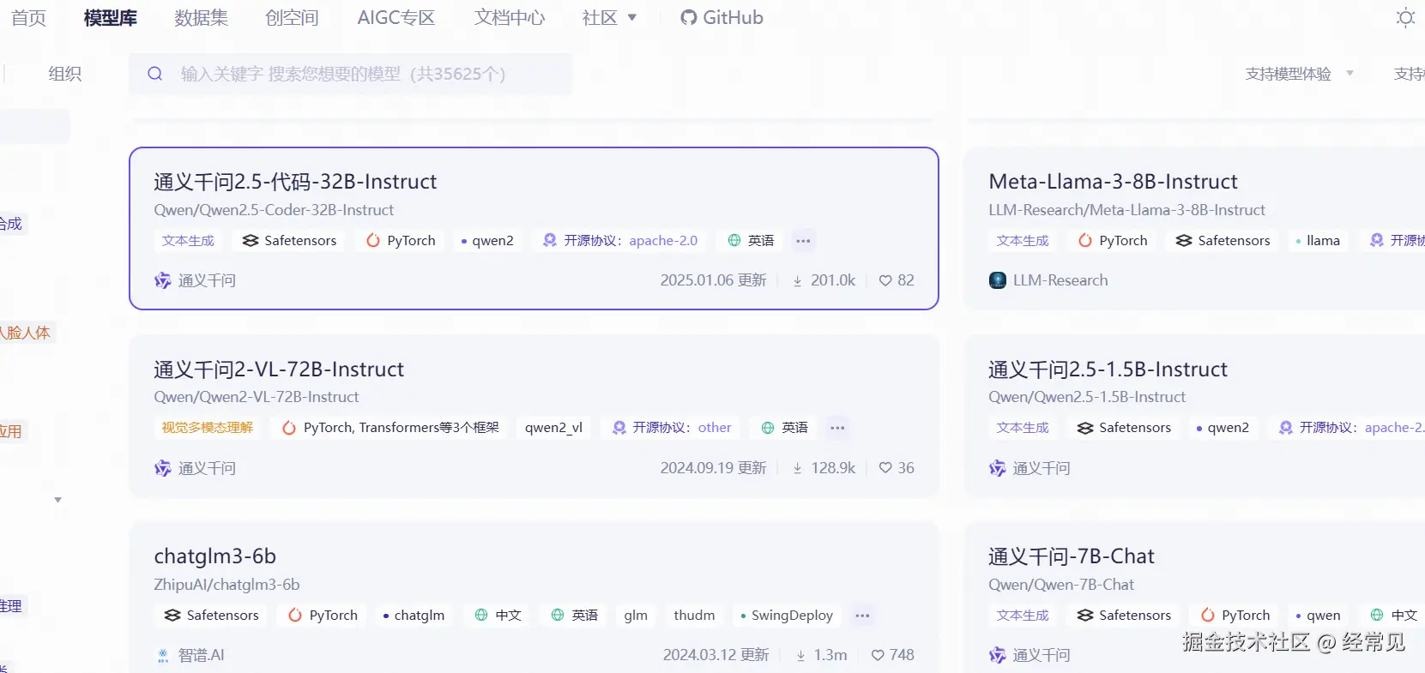Click PyTorch tag in Meta-Llama-3 card

coord(1113,241)
